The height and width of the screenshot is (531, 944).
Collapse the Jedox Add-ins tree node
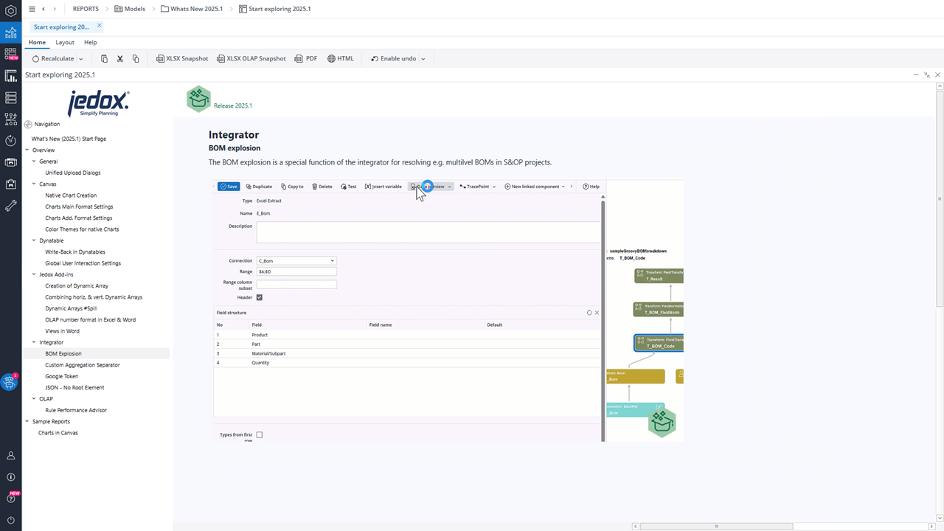click(34, 274)
